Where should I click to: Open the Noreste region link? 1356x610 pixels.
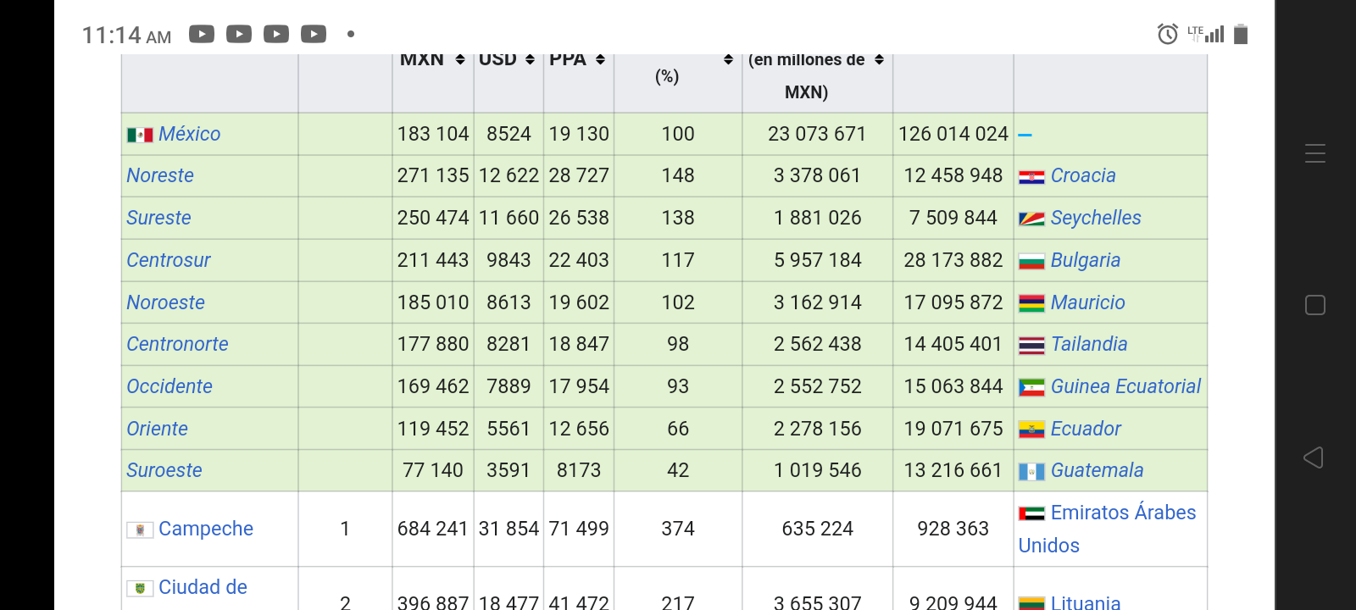160,175
